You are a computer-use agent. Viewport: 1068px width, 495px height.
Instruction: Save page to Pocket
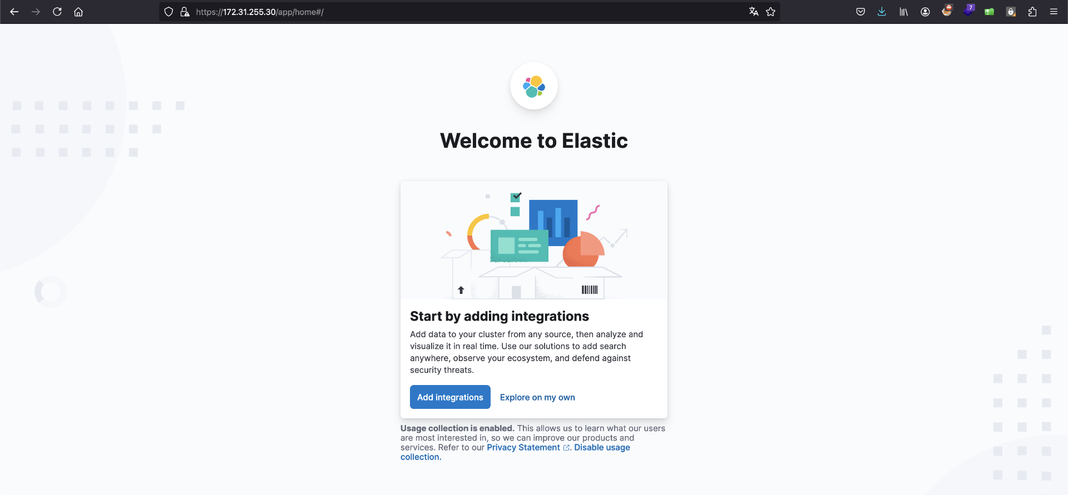[861, 12]
